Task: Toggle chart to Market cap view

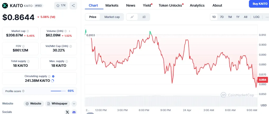Action: point(112,17)
